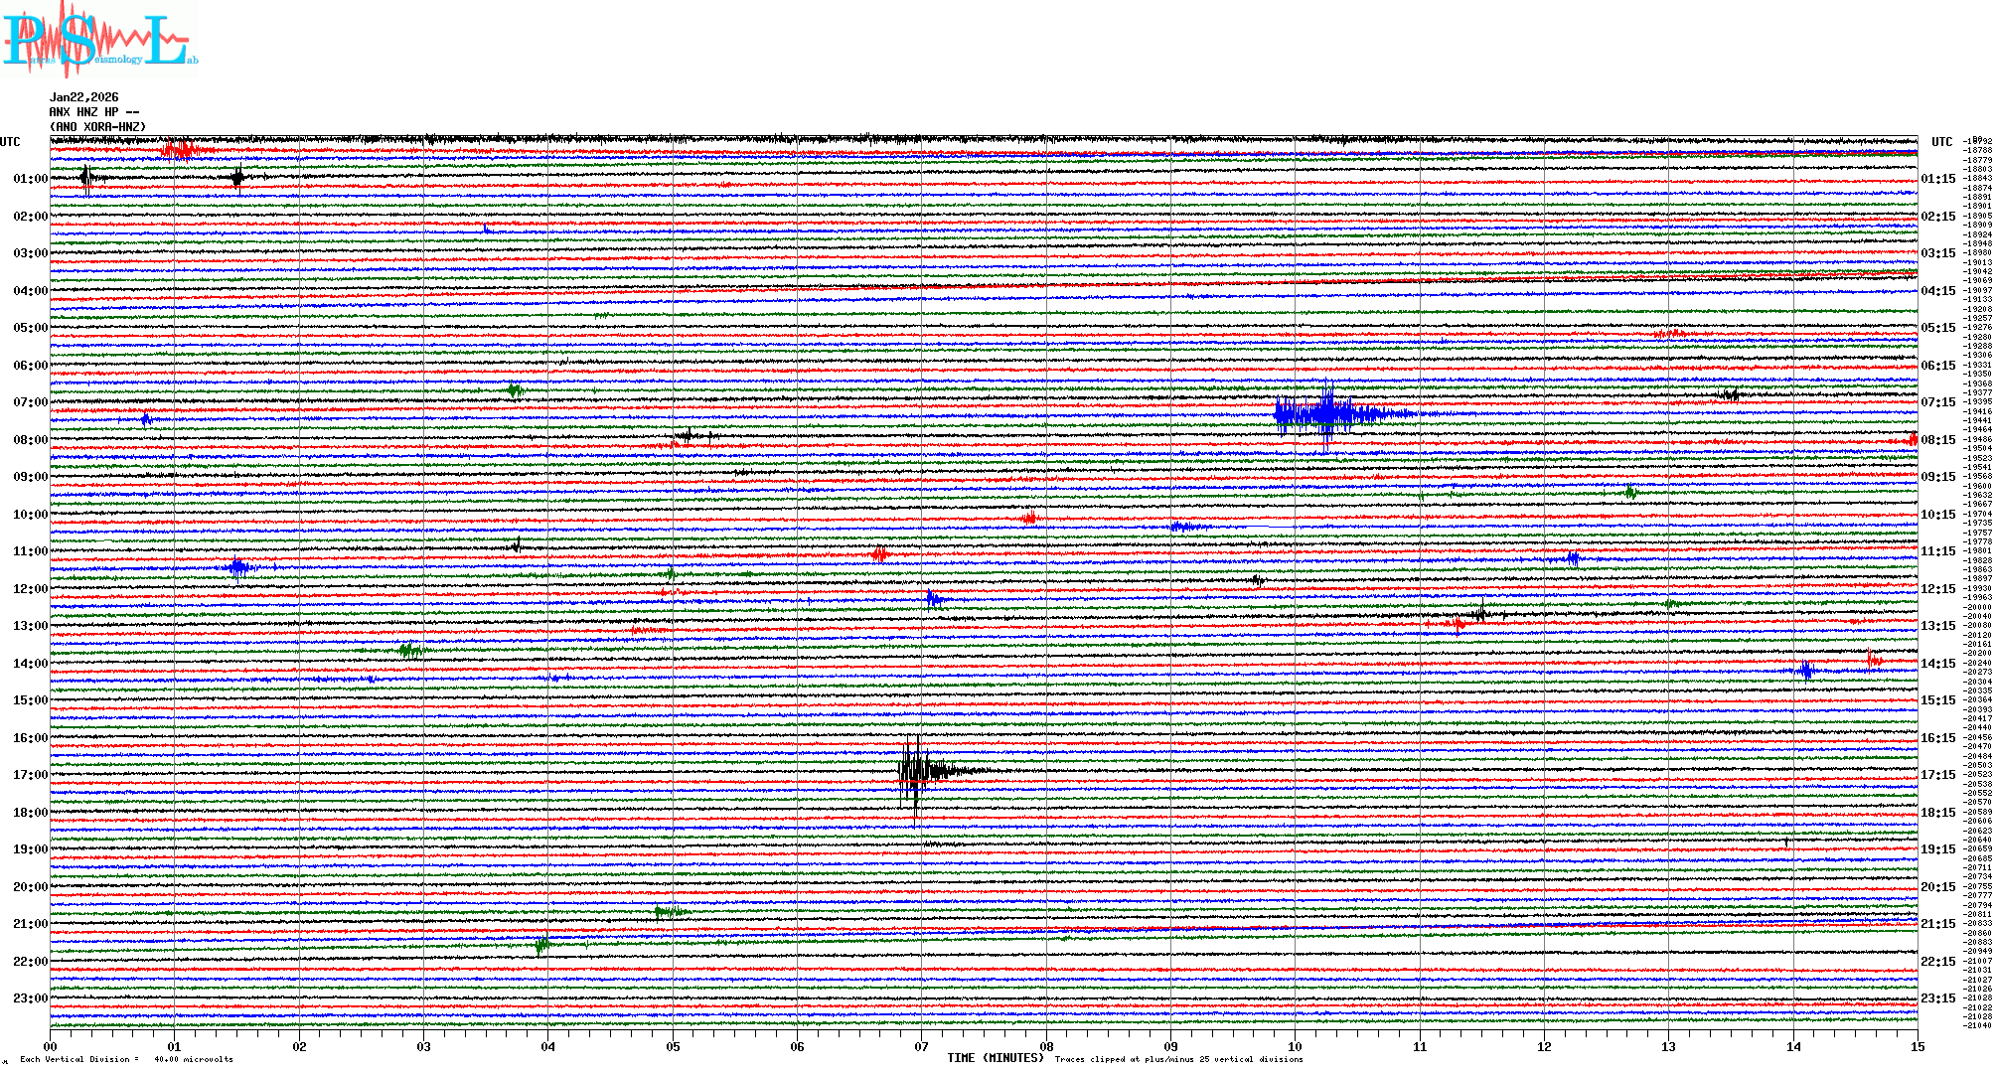The image size is (1997, 1073).
Task: Click the UTC label at top right
Action: (1941, 142)
